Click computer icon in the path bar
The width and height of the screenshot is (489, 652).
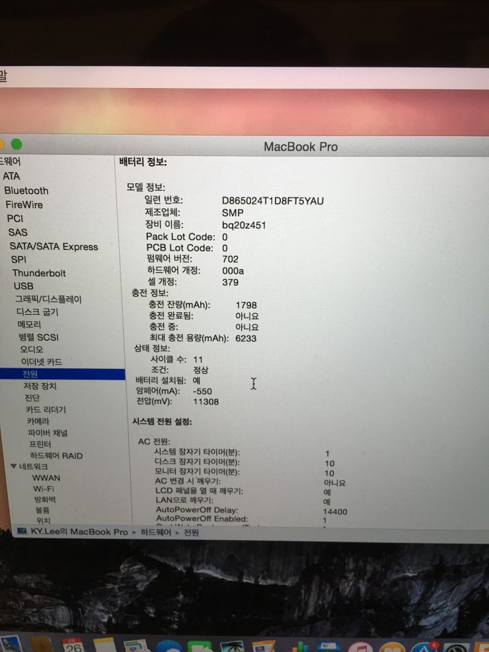pyautogui.click(x=22, y=532)
